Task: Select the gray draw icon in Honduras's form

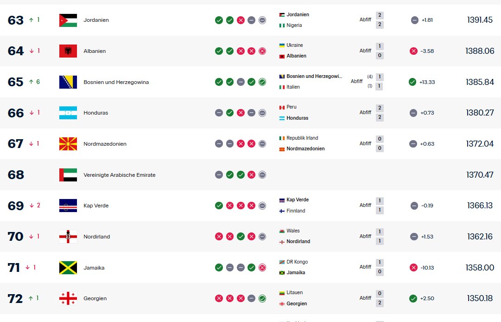Action: pos(219,113)
